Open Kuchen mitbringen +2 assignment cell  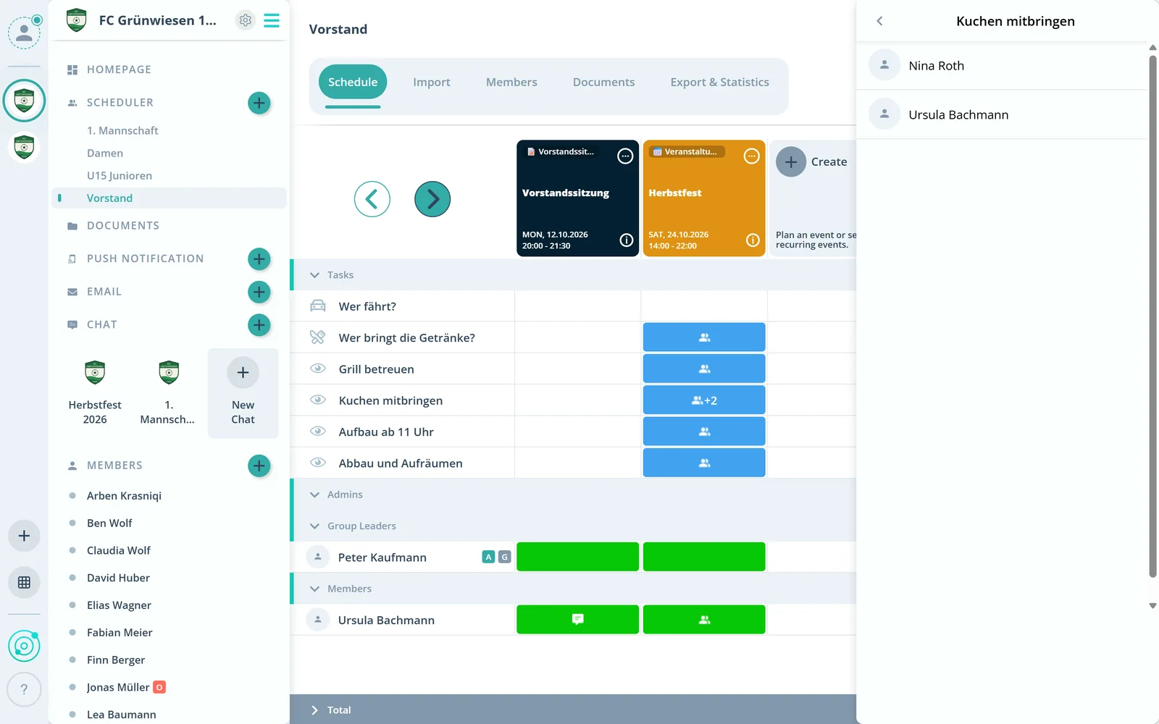point(704,400)
